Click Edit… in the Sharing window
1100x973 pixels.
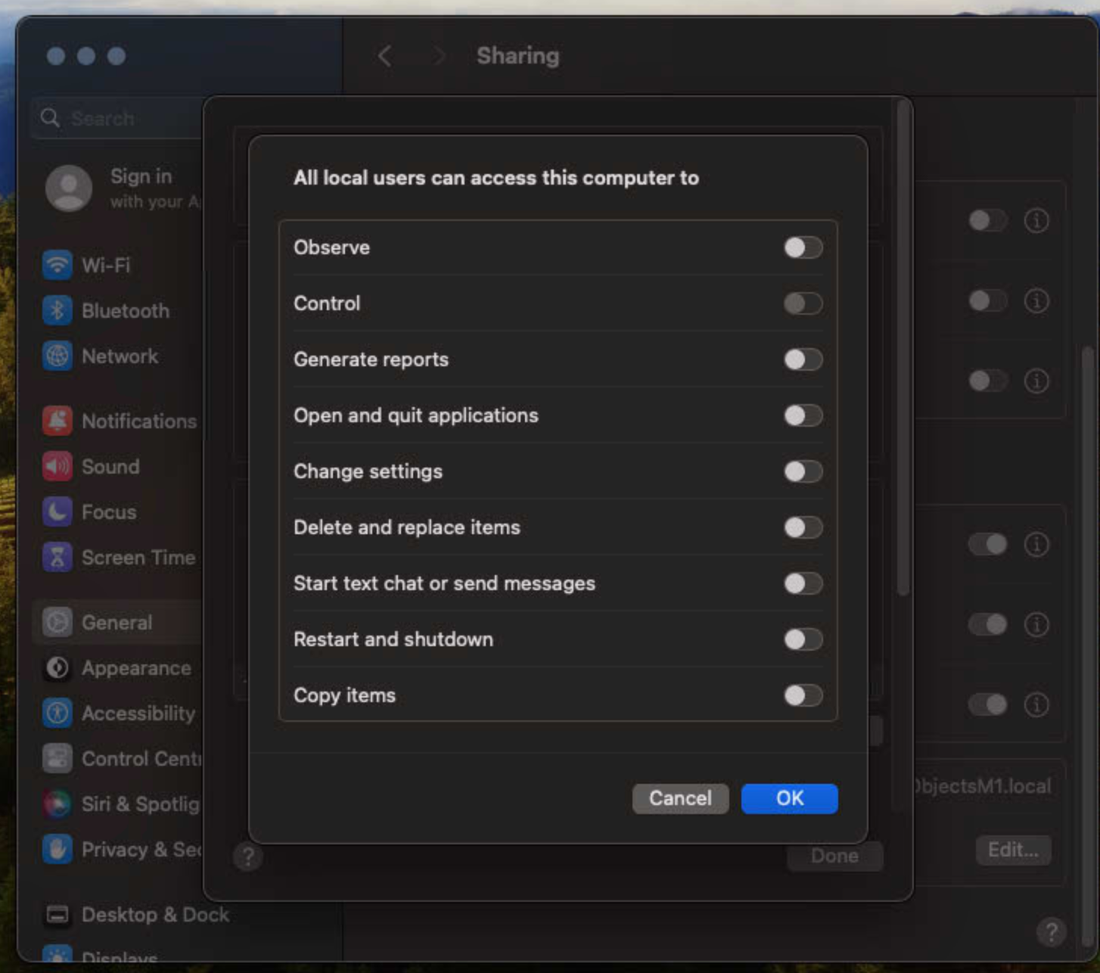click(x=1013, y=850)
